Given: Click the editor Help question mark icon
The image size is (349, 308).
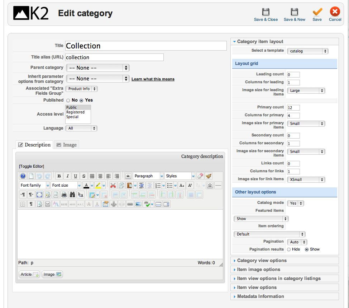Looking at the screenshot, I should [23, 176].
